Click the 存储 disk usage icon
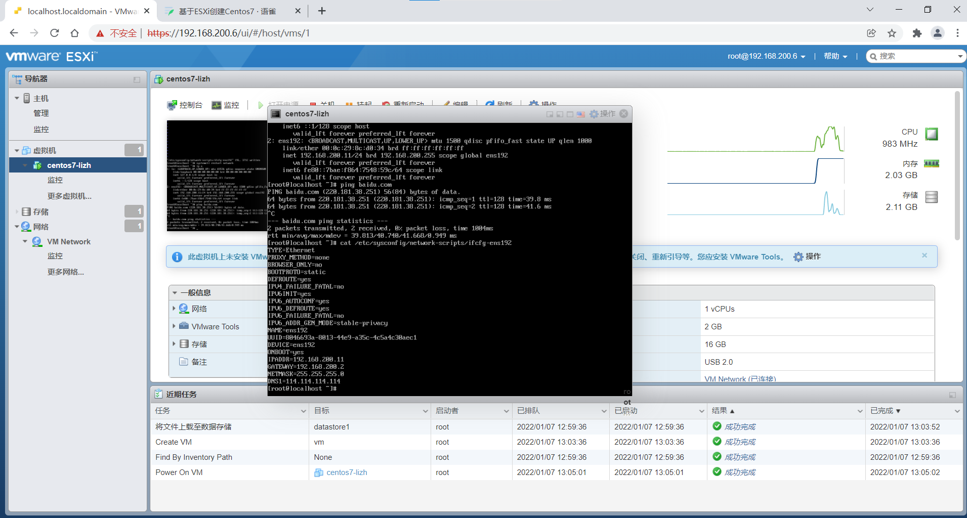Viewport: 967px width, 518px height. 932,197
